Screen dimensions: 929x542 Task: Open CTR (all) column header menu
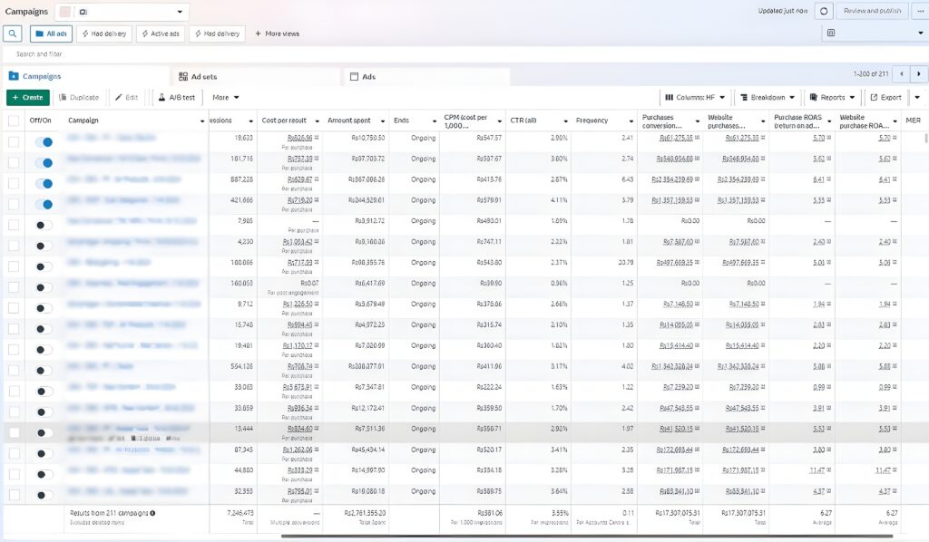click(566, 121)
